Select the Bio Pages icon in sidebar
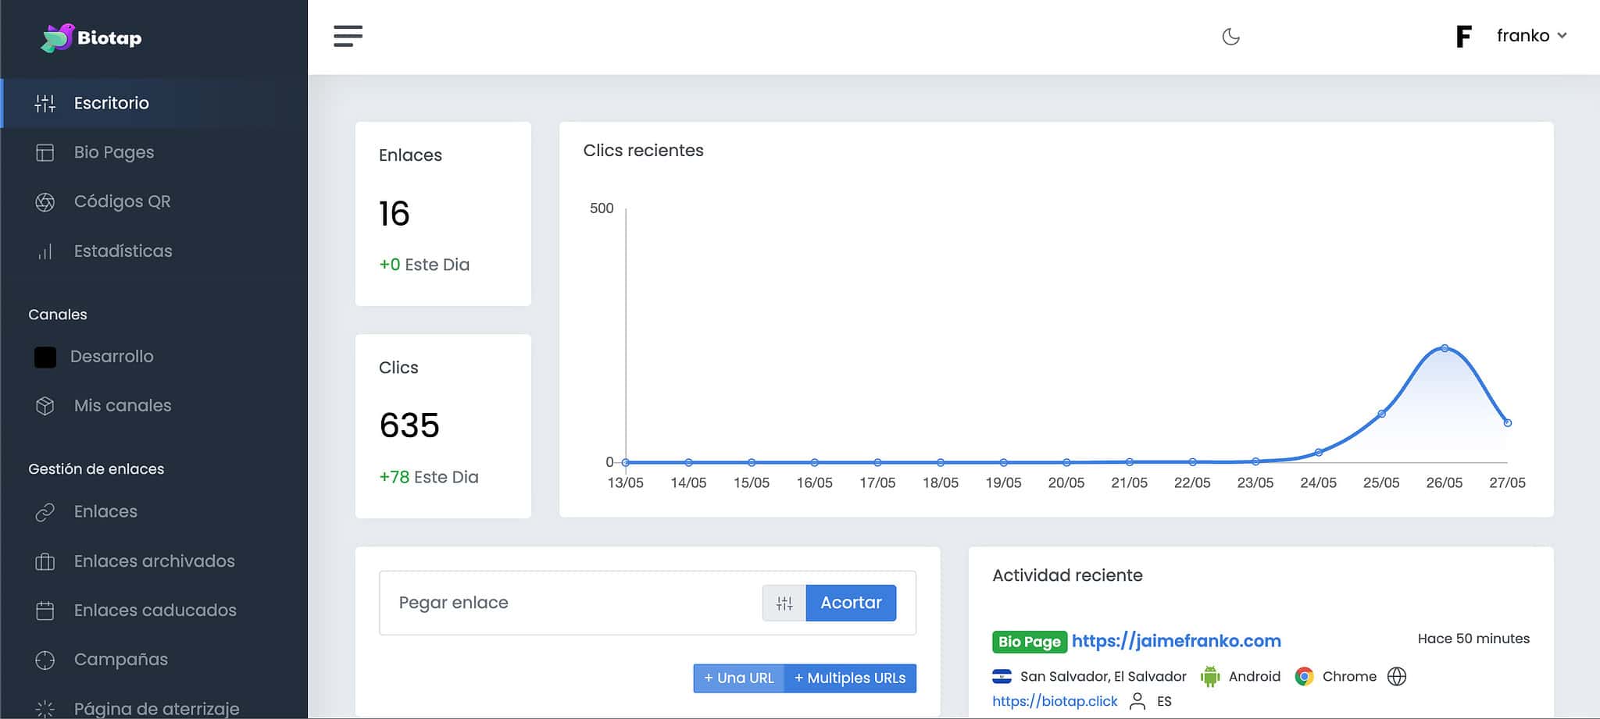1600x719 pixels. click(45, 151)
